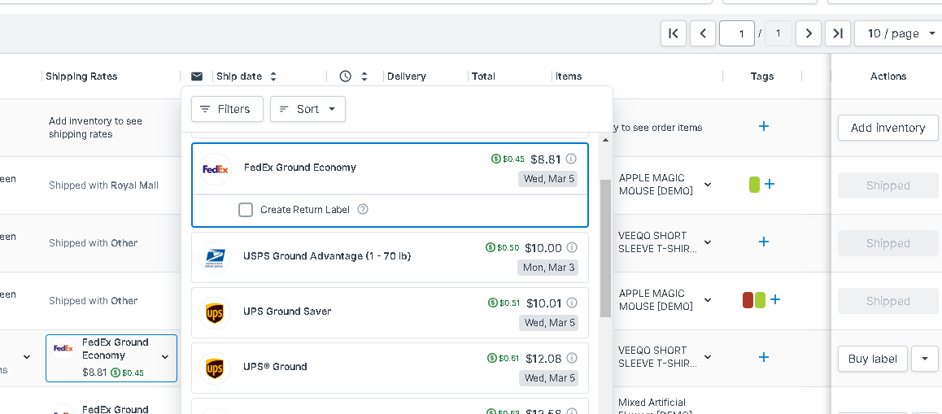Expand items of second APPLE MAGIC MOUSE row
The width and height of the screenshot is (942, 414).
[708, 300]
